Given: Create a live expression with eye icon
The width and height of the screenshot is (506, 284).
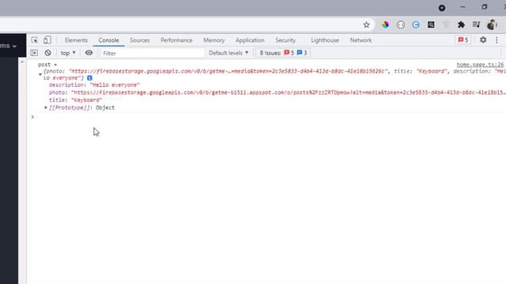Looking at the screenshot, I should 89,53.
